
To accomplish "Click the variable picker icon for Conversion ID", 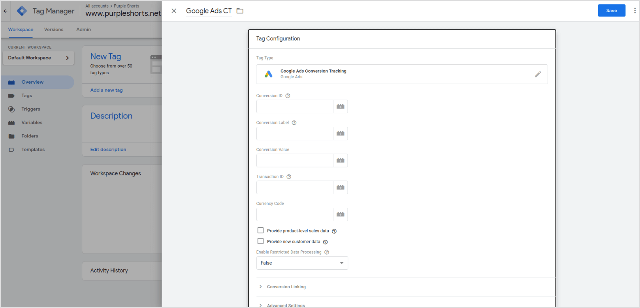I will (x=341, y=107).
